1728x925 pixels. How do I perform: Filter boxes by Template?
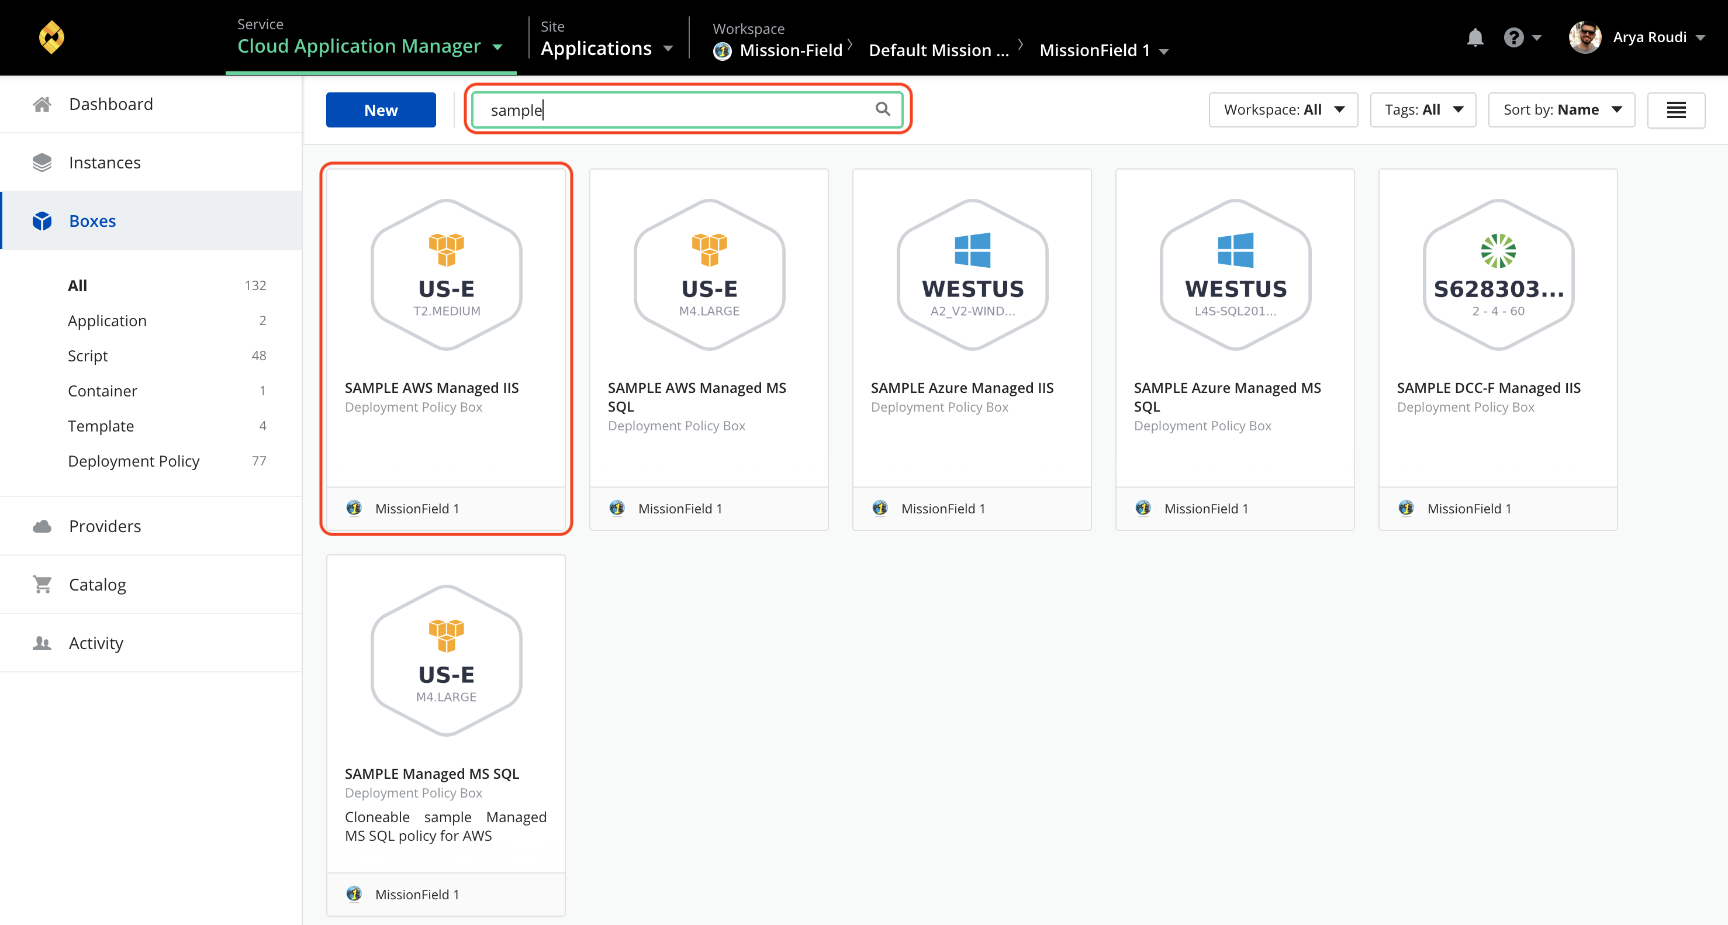point(101,427)
